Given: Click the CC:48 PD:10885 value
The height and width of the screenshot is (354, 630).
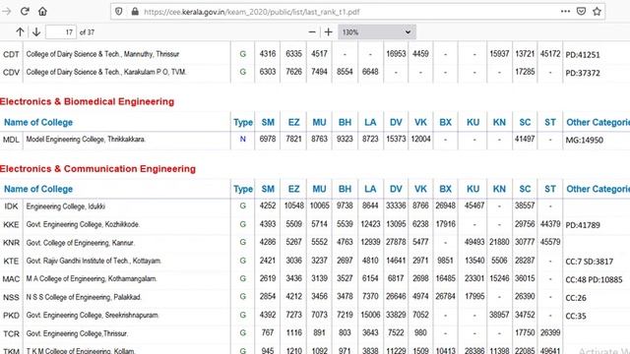Looking at the screenshot, I should [594, 279].
